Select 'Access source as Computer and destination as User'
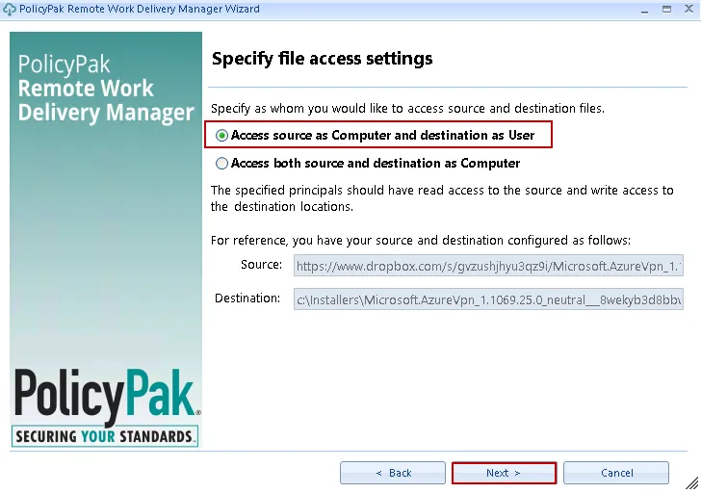 (x=222, y=136)
